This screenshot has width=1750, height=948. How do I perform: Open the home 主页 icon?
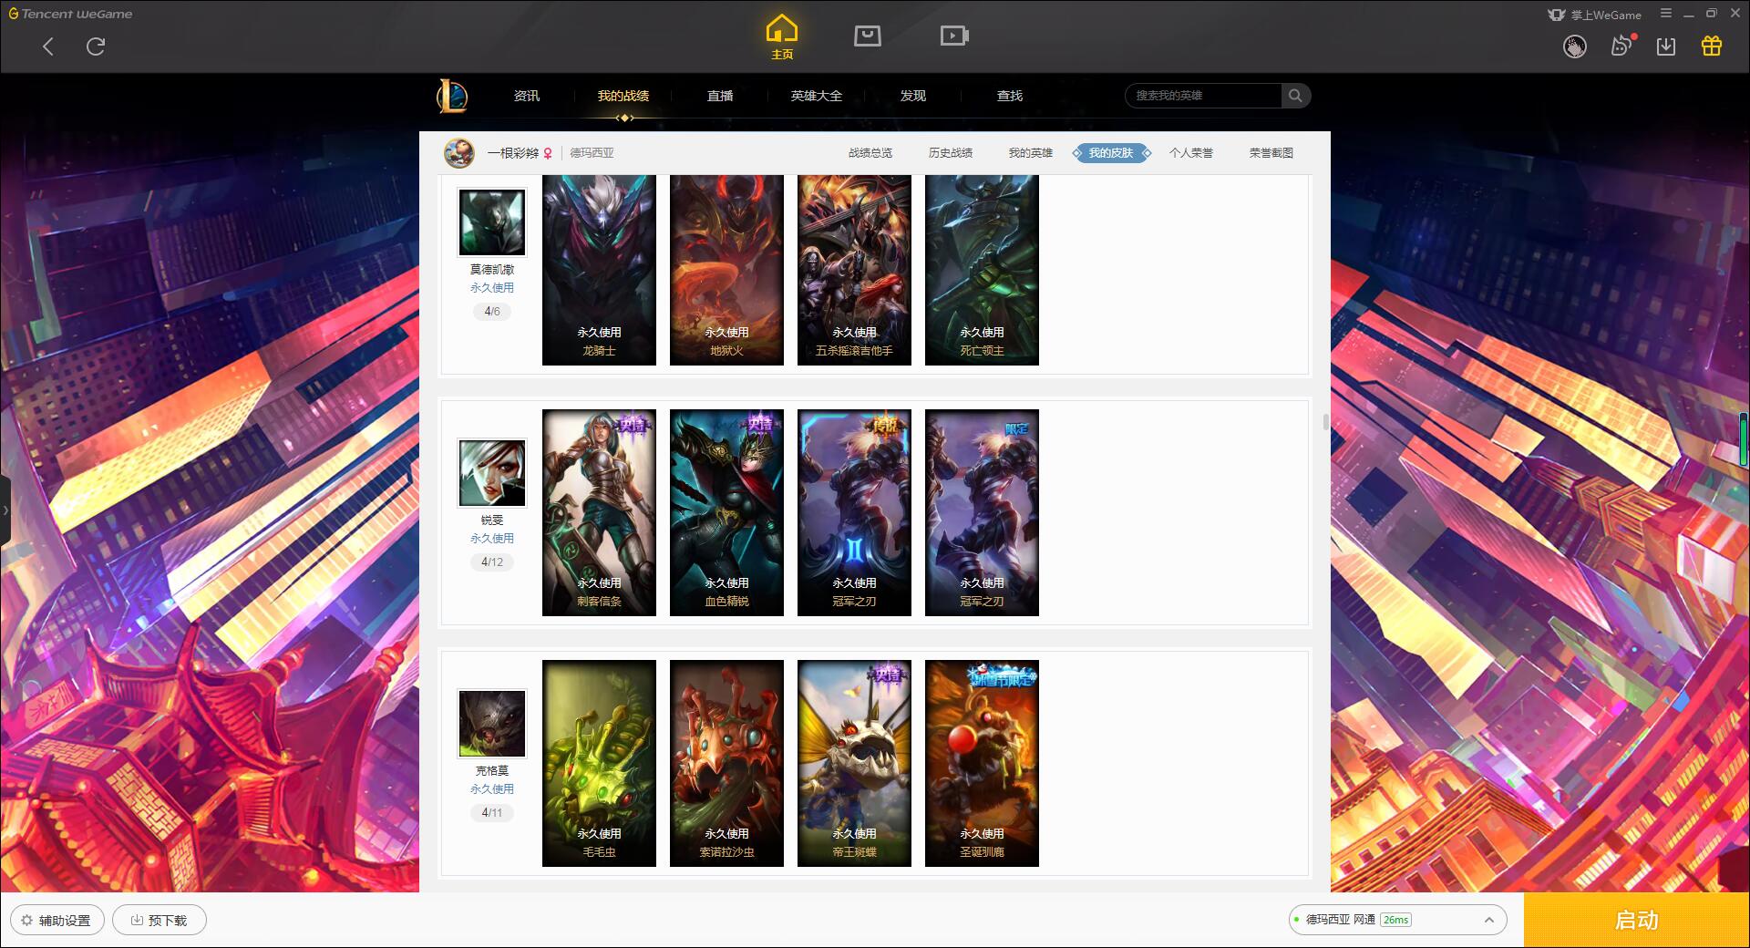782,38
